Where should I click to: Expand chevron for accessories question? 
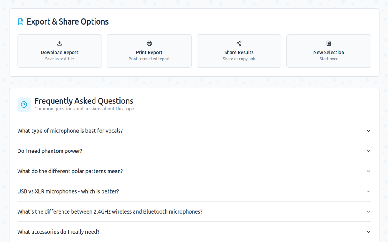click(x=368, y=232)
